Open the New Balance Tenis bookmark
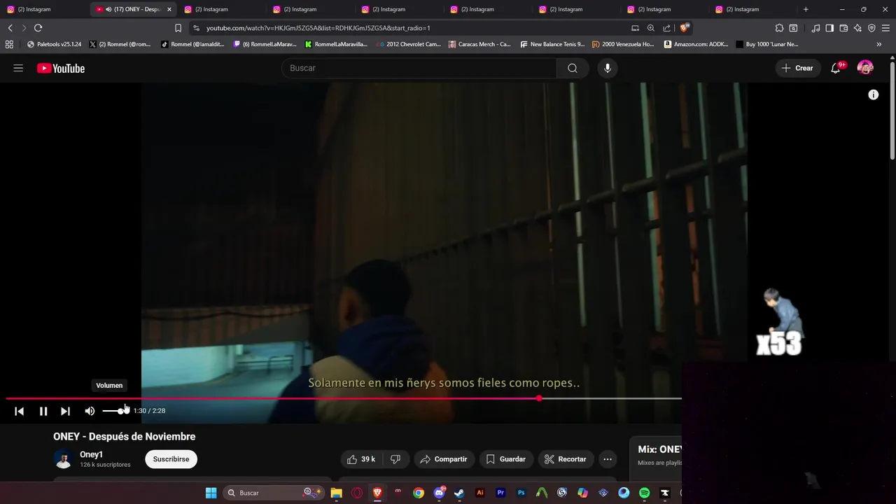Viewport: 896px width, 504px height. pos(552,44)
